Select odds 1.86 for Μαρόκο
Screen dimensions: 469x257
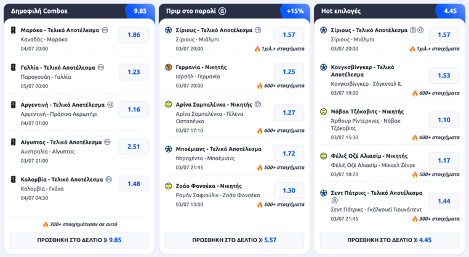(134, 35)
